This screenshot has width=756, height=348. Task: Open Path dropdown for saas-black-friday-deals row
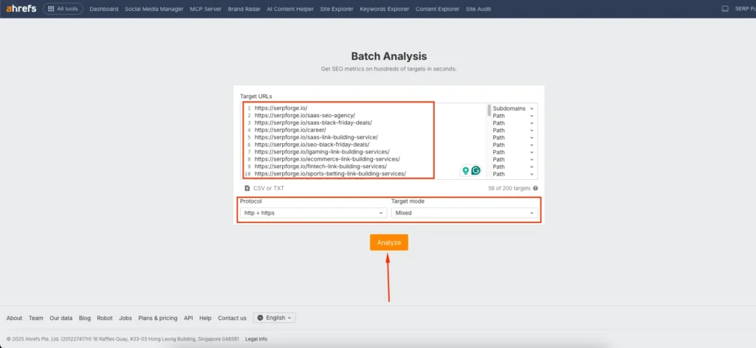coord(513,122)
